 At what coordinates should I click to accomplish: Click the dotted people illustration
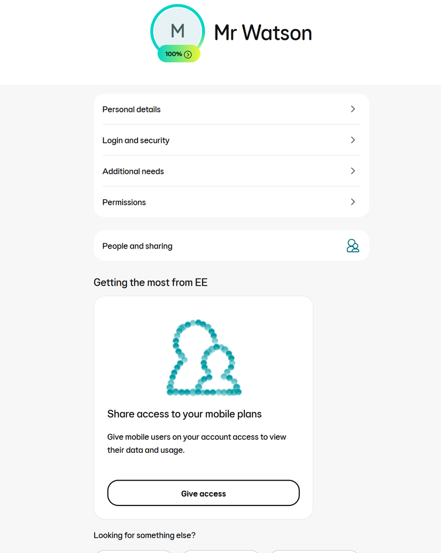coord(204,358)
